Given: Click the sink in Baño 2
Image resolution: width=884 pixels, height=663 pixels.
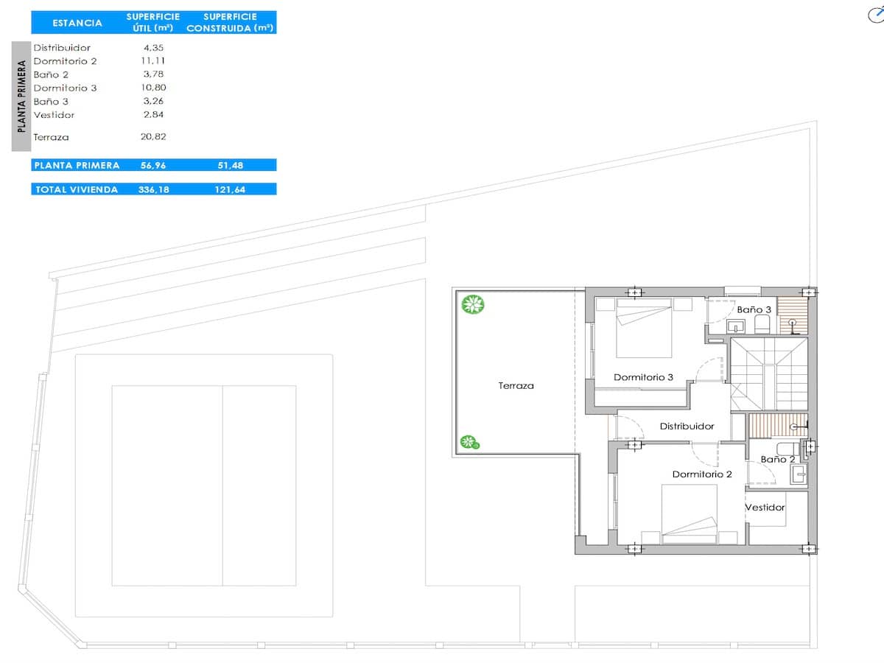Looking at the screenshot, I should pyautogui.click(x=798, y=474).
